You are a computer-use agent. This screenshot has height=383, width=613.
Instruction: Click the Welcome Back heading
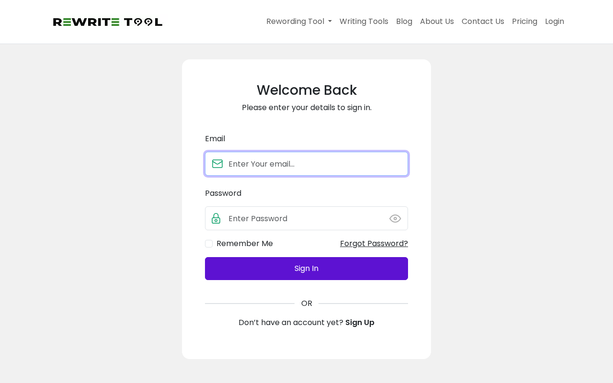point(306,90)
